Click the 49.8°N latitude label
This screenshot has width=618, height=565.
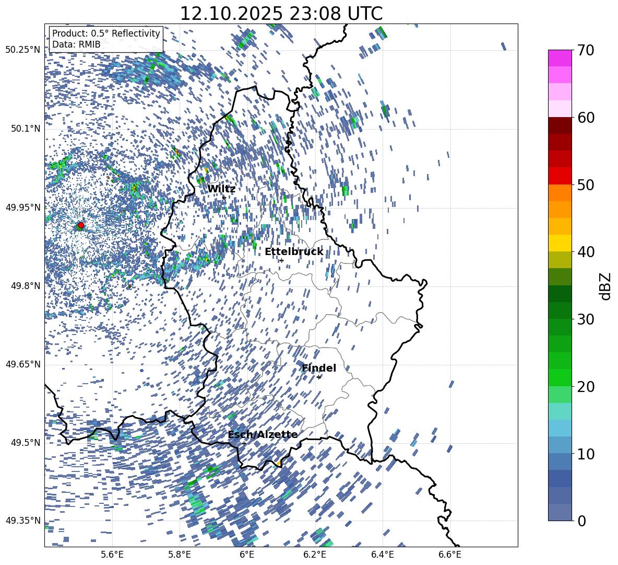tap(25, 286)
